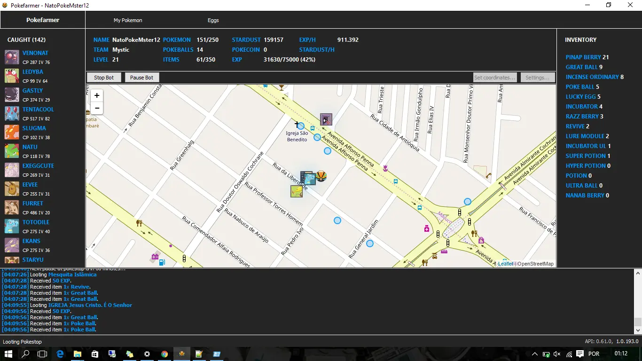The width and height of the screenshot is (642, 361).
Task: Click the STARDUST value 159157
Action: pyautogui.click(x=274, y=40)
